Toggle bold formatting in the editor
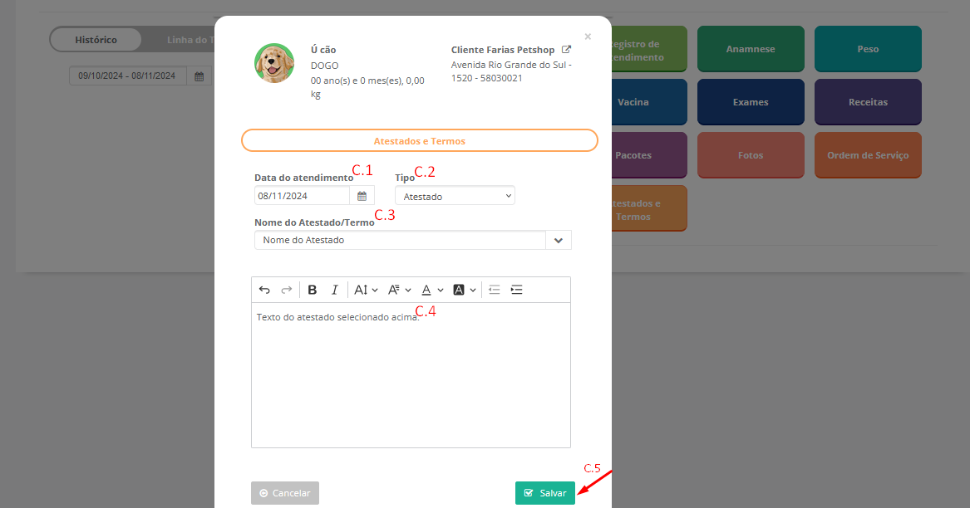The image size is (970, 508). pos(313,290)
